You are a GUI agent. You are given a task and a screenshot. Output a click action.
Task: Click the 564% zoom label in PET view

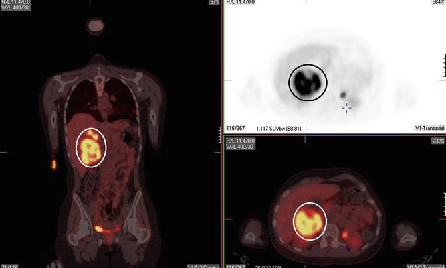(x=437, y=3)
